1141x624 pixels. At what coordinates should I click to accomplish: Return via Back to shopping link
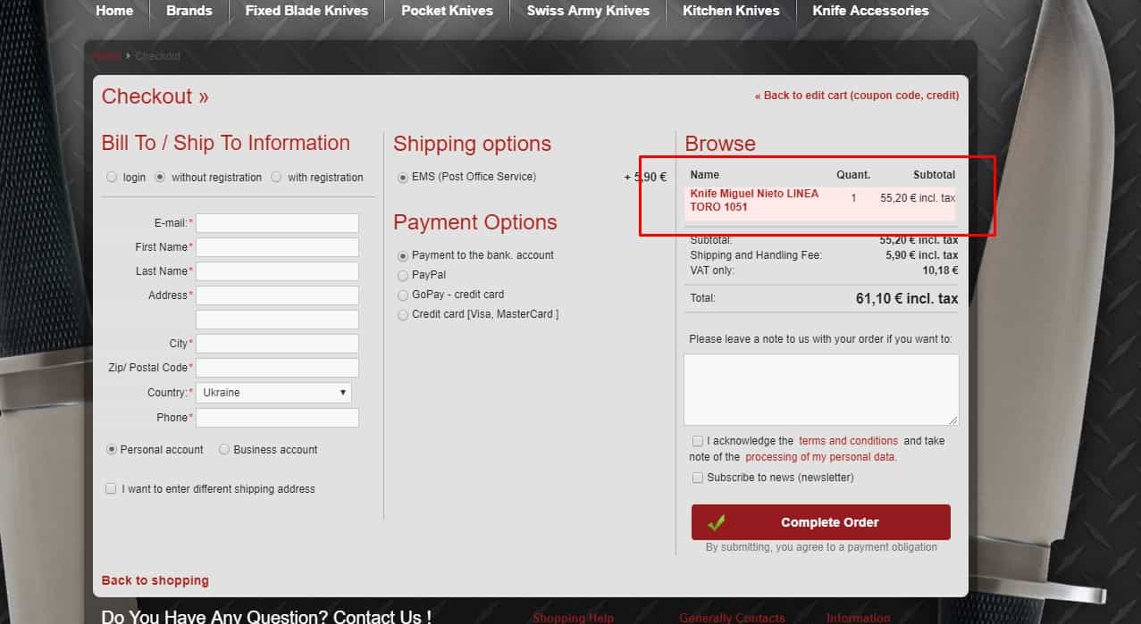tap(155, 579)
